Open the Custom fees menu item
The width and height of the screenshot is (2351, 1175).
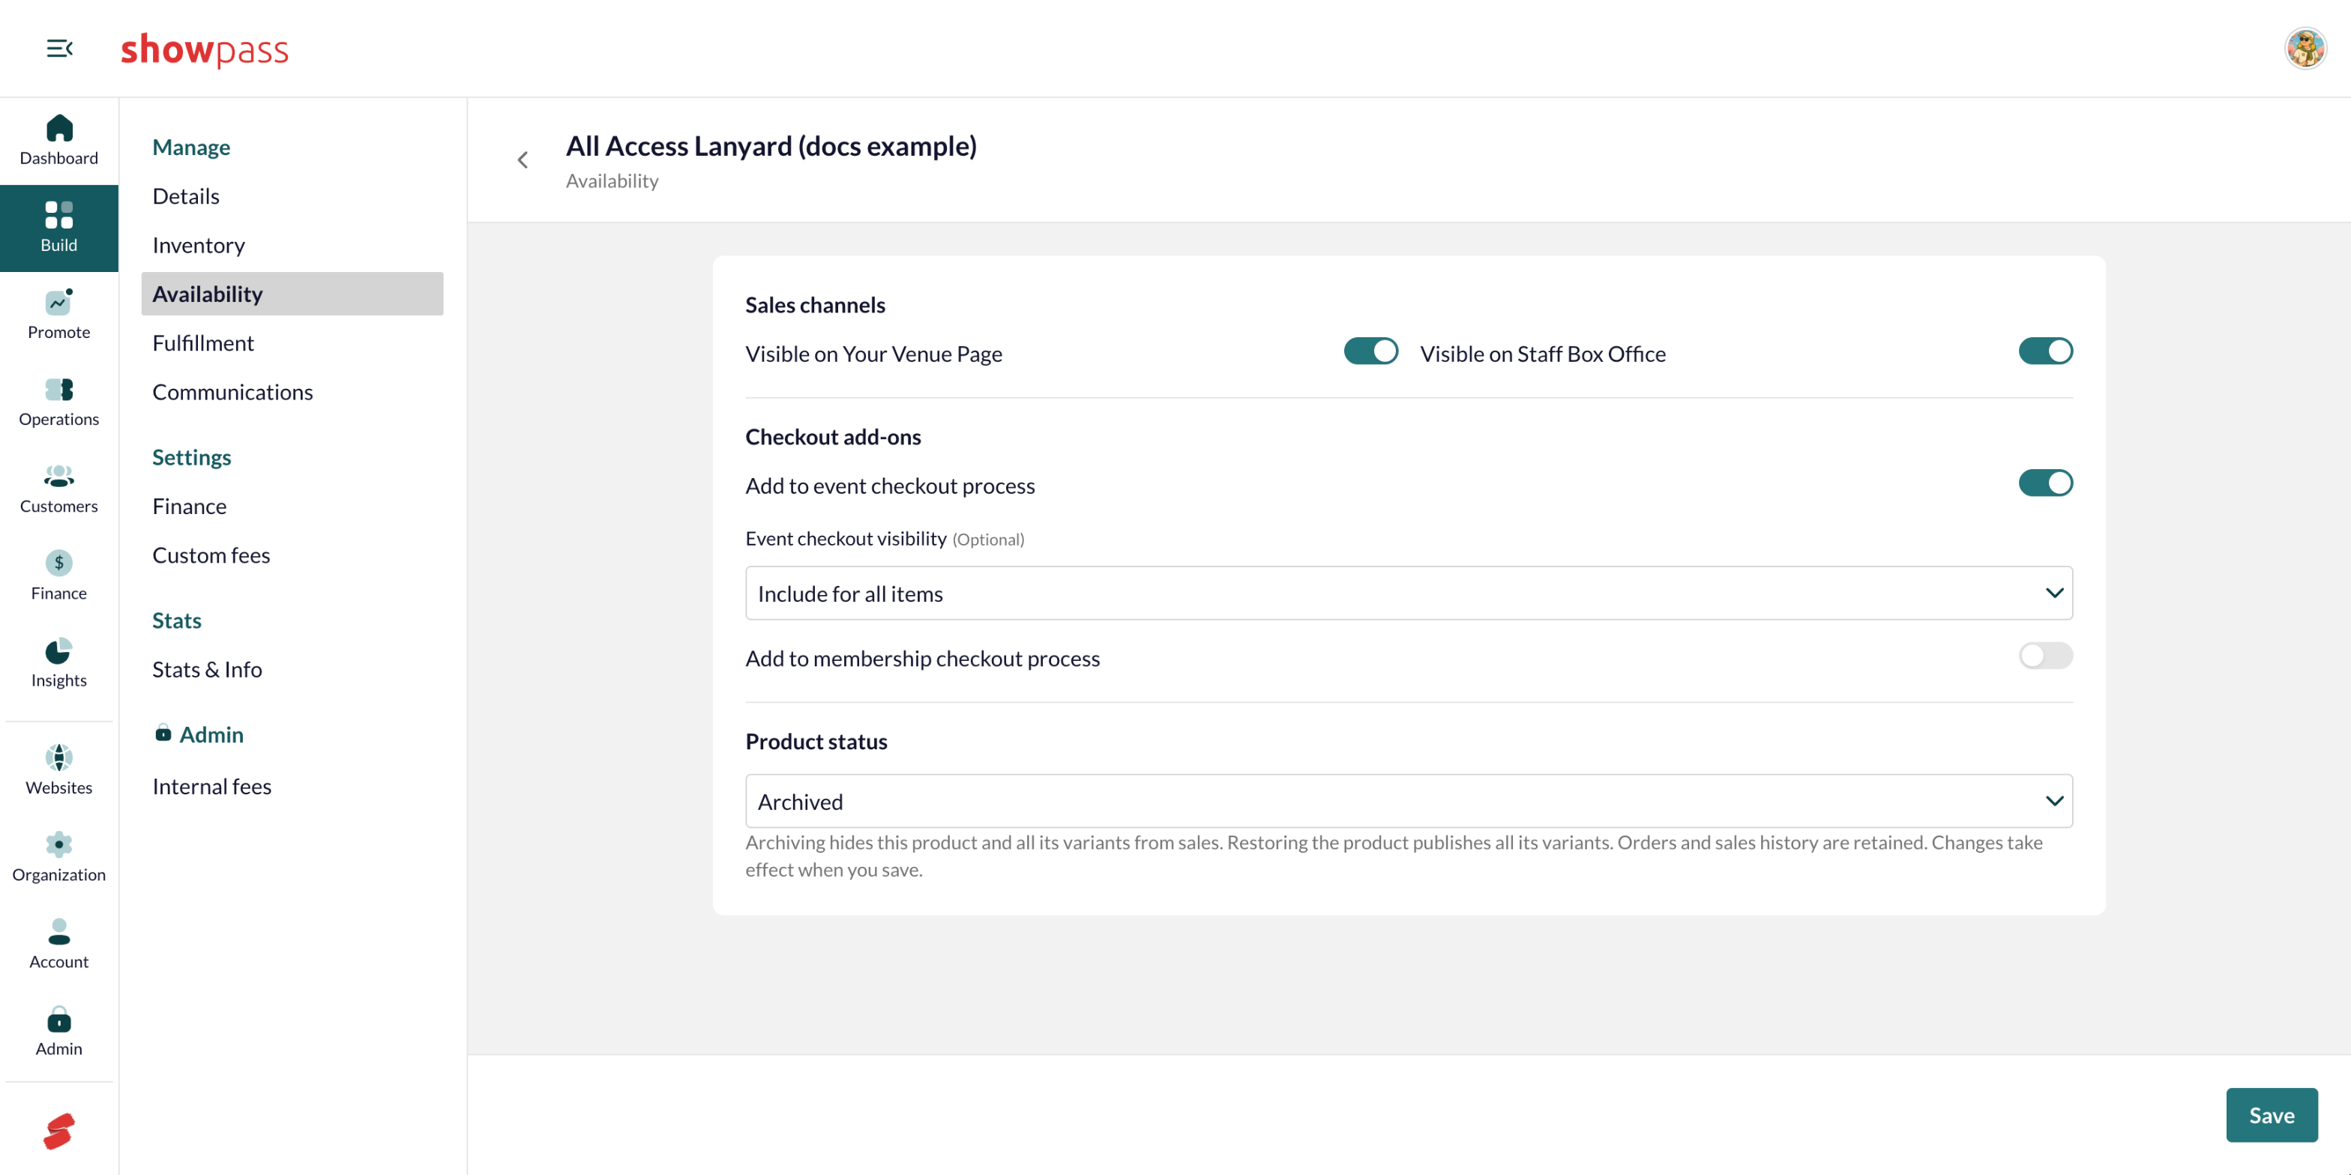(x=292, y=555)
